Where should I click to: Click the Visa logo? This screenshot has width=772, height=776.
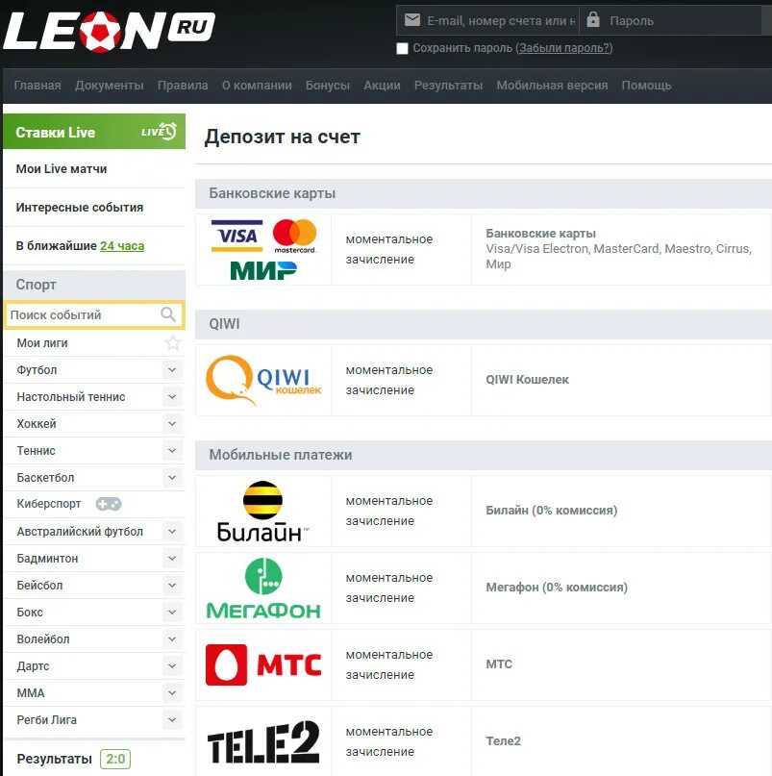(237, 236)
